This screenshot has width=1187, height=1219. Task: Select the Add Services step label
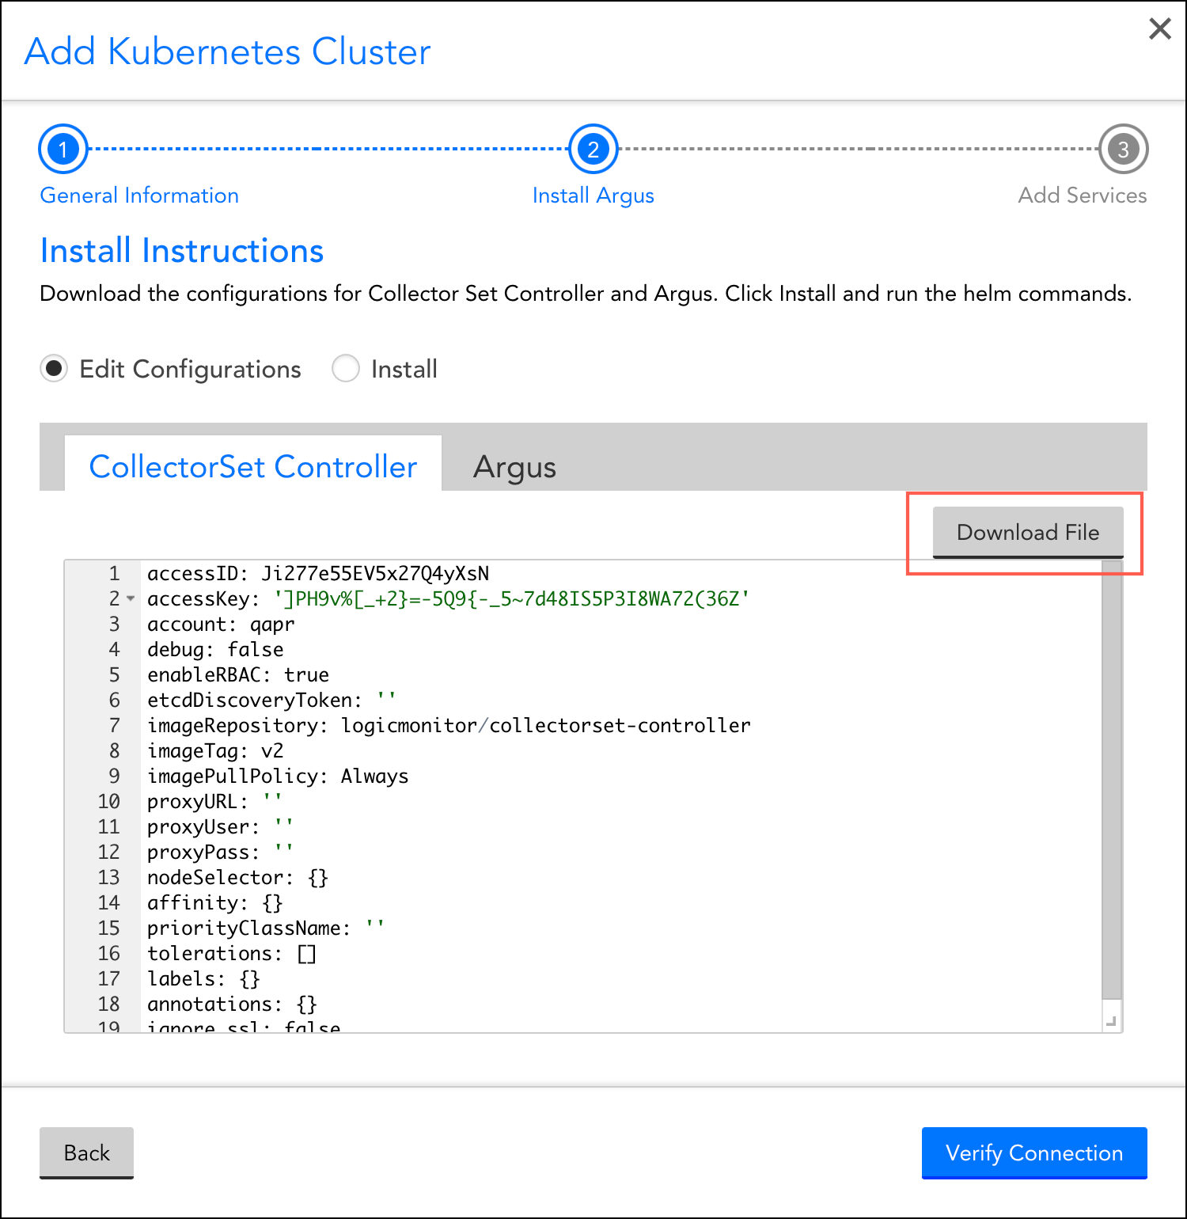click(1082, 196)
